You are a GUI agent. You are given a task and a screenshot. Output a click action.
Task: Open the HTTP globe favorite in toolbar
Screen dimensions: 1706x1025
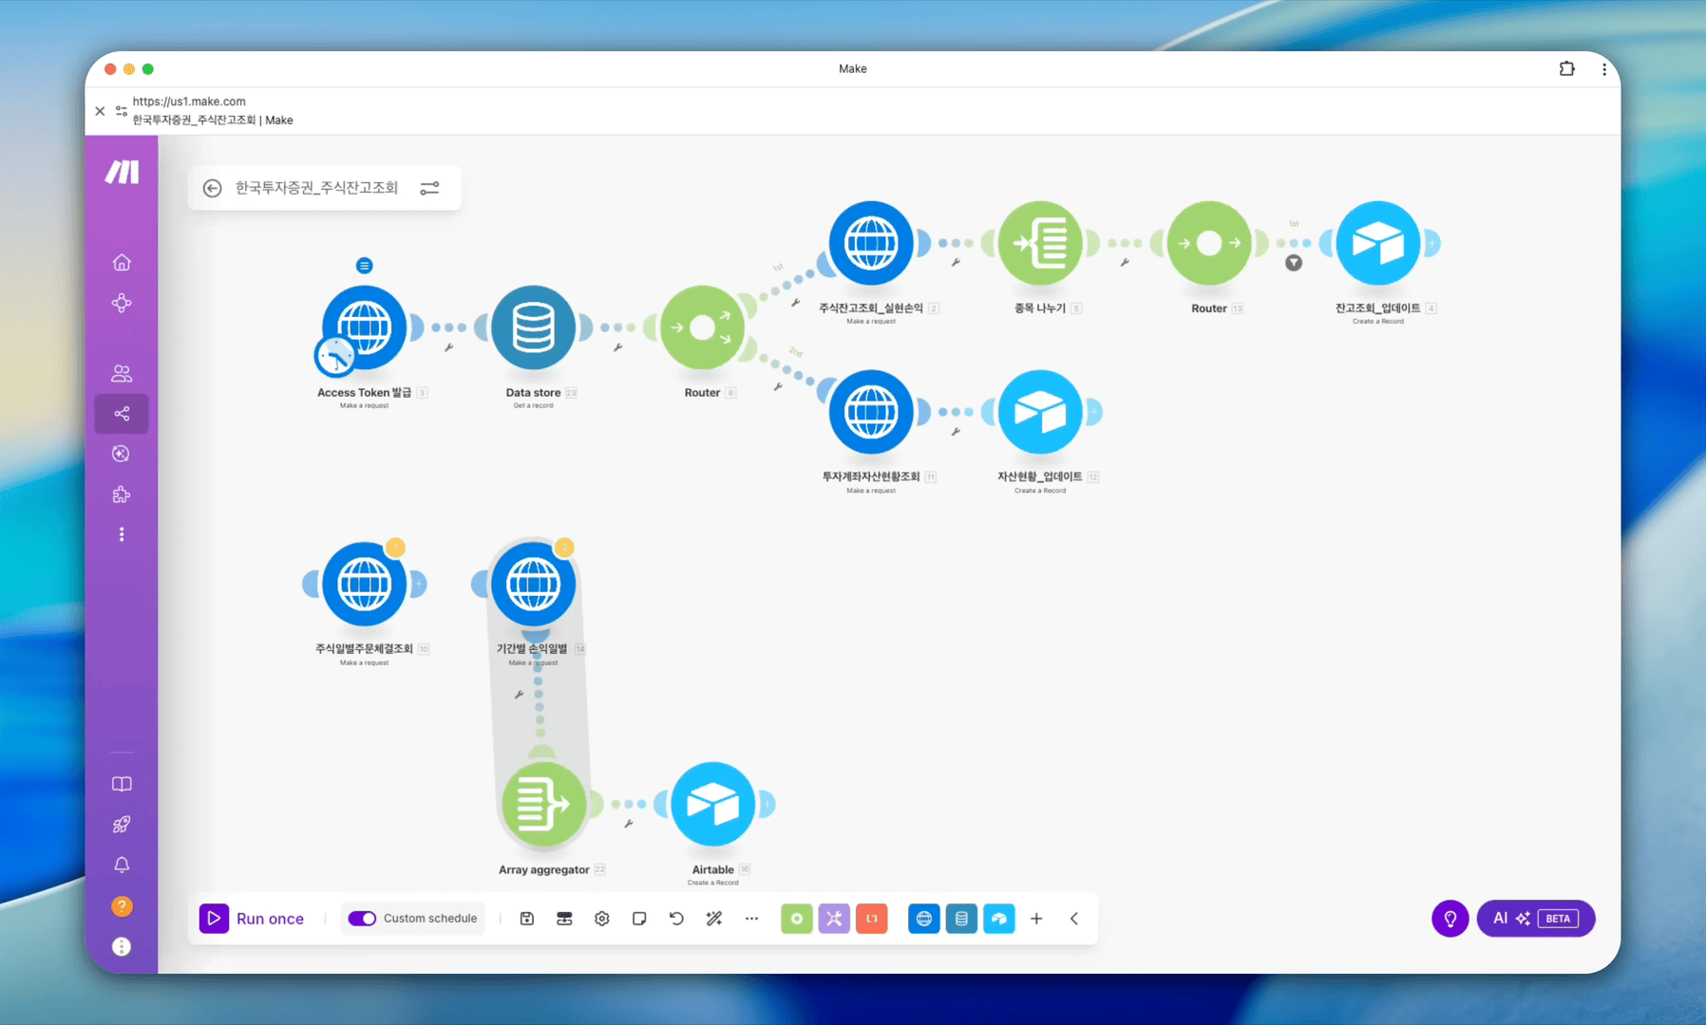pos(924,919)
